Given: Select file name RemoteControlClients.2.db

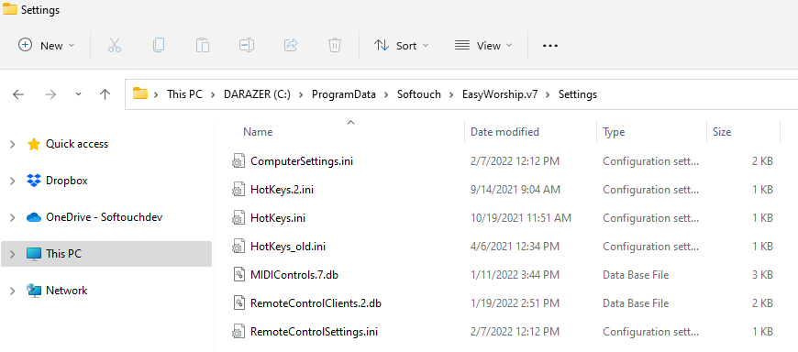Looking at the screenshot, I should tap(316, 303).
